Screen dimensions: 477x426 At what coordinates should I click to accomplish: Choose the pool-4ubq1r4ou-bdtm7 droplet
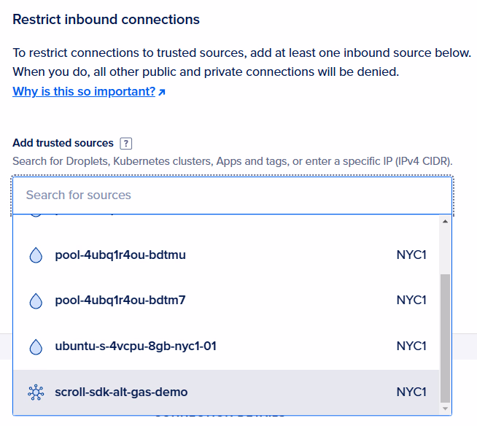point(120,301)
